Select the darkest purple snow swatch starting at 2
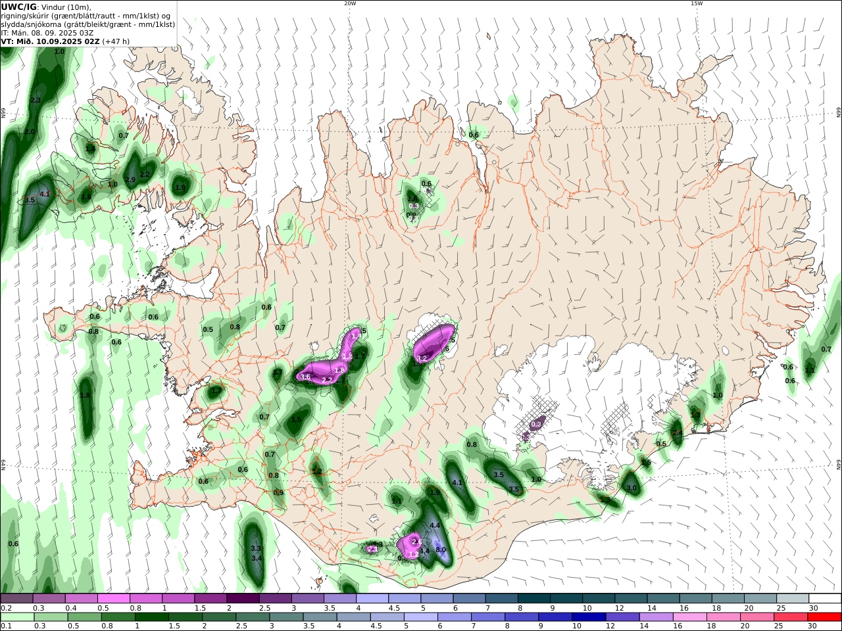The height and width of the screenshot is (631, 842). [x=242, y=599]
